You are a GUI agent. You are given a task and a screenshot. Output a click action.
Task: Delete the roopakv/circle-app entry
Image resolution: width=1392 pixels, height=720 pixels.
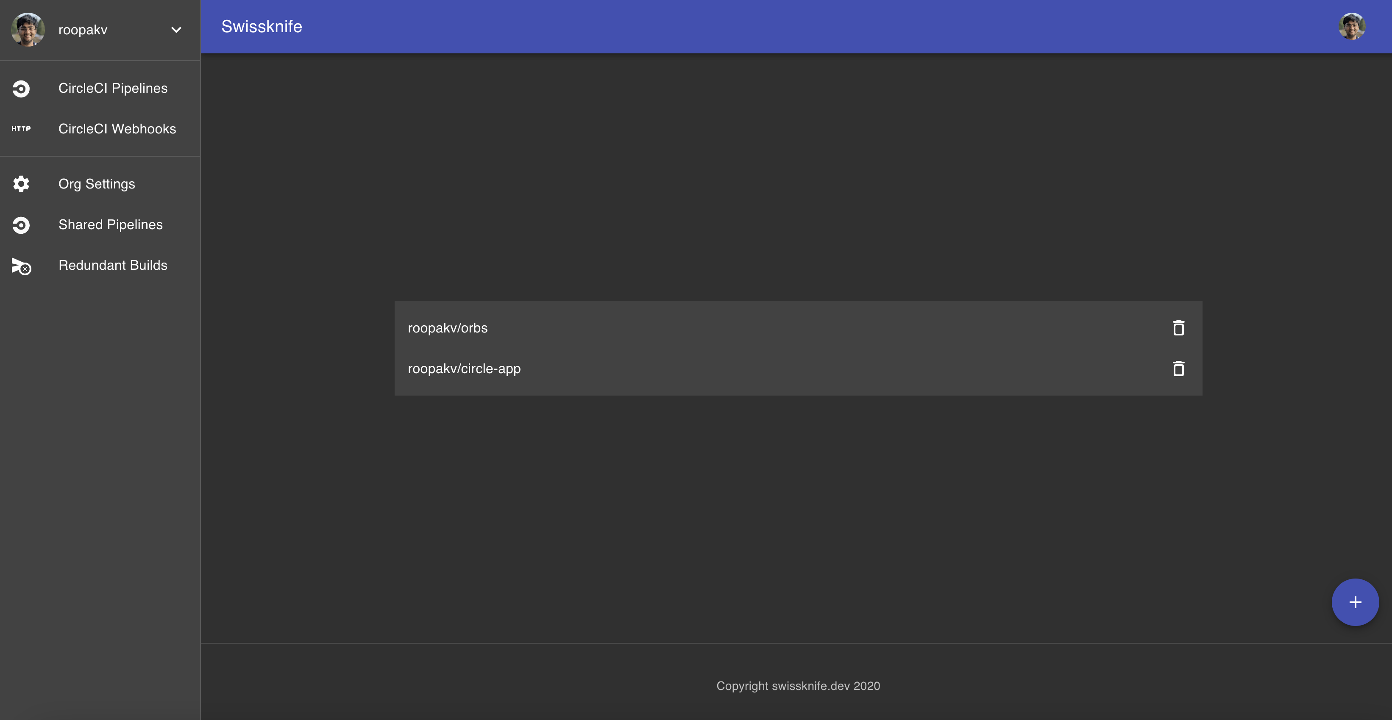pos(1178,368)
